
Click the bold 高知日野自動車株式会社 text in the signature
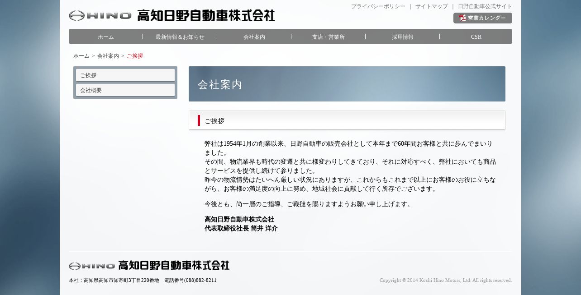tap(239, 220)
